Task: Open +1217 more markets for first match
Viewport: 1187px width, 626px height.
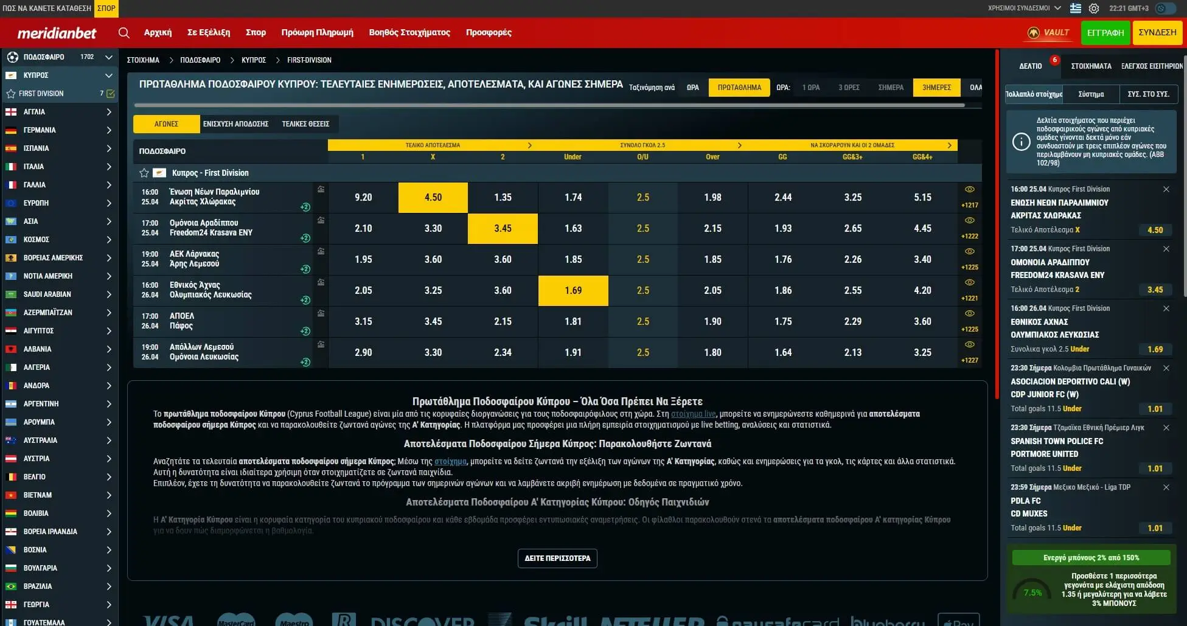Action: click(970, 206)
